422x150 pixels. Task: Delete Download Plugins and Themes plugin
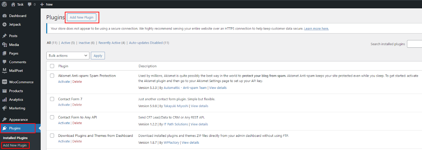[x=77, y=141]
